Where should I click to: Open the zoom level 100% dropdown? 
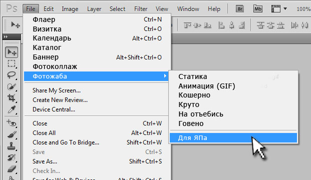[303, 9]
